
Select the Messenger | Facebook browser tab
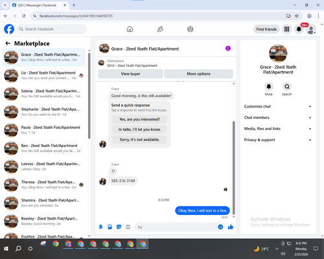40,5
